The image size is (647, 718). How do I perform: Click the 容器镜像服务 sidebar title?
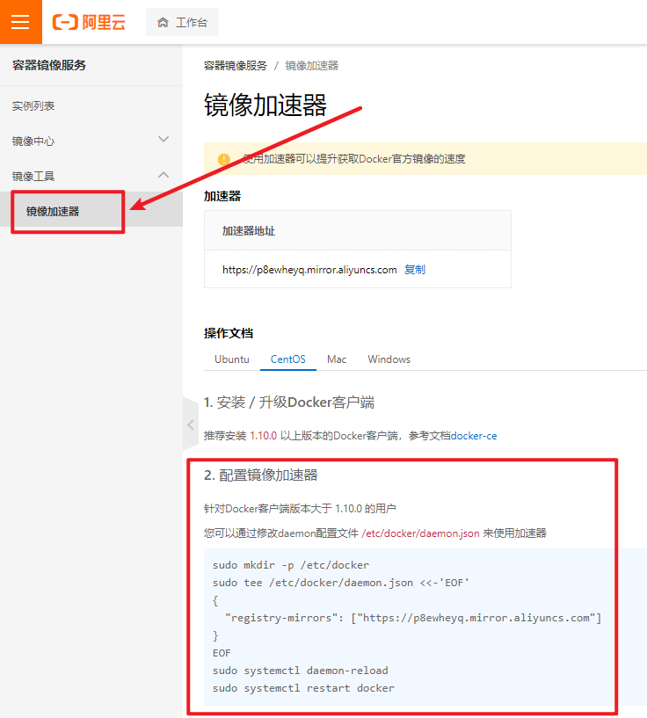[x=49, y=65]
